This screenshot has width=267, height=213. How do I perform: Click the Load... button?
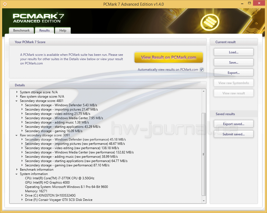[x=234, y=52]
